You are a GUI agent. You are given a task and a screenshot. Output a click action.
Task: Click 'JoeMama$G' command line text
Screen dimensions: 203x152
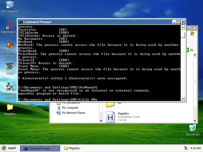click(88, 87)
